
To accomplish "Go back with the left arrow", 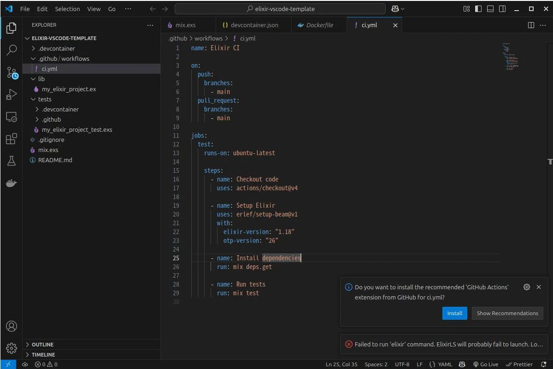I will pyautogui.click(x=153, y=9).
